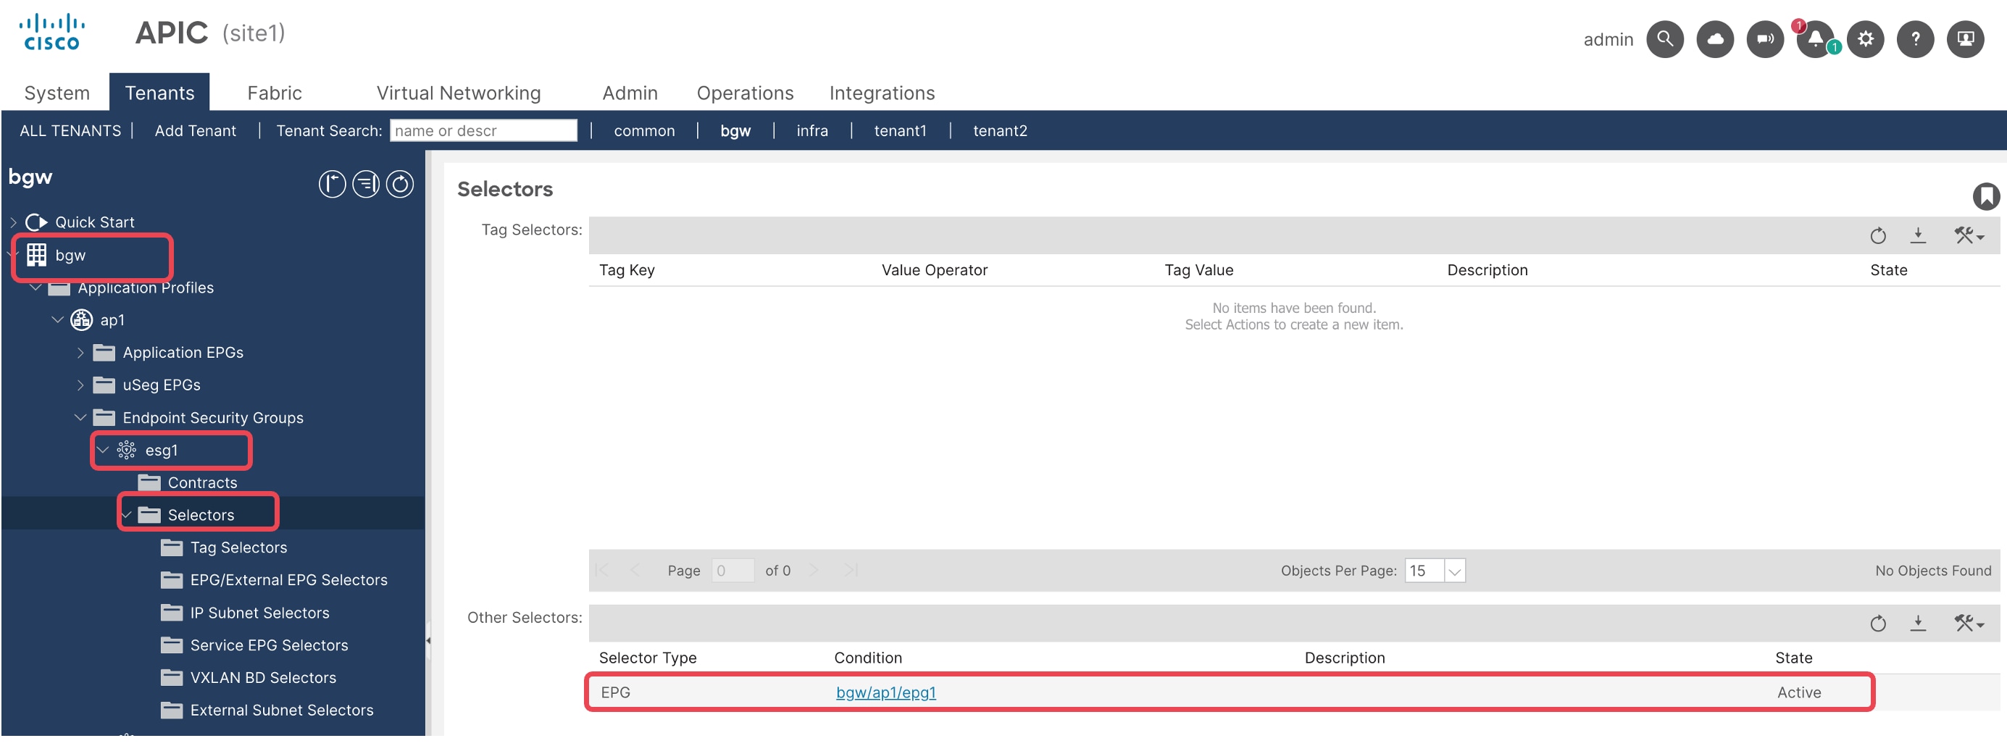The image size is (2007, 746).
Task: Open the feedback megaphone icon
Action: (x=1765, y=39)
